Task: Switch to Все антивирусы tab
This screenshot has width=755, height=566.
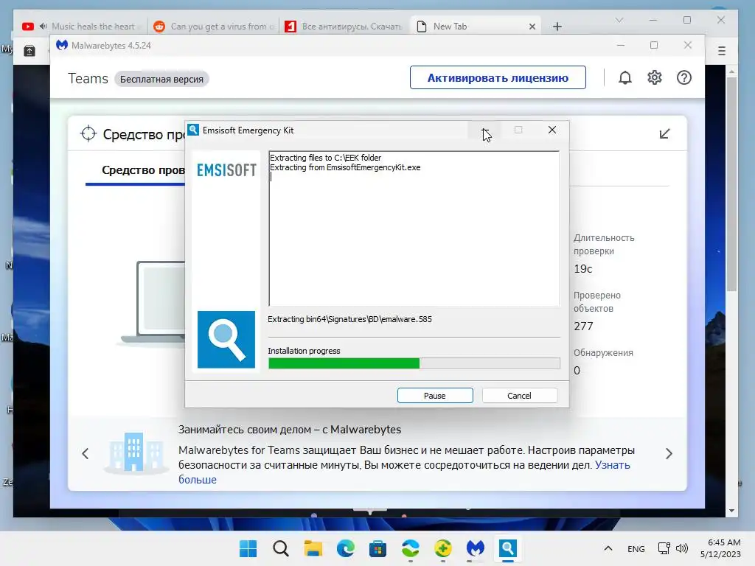Action: click(344, 27)
